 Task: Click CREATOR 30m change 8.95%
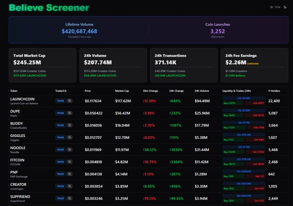[x=149, y=186]
